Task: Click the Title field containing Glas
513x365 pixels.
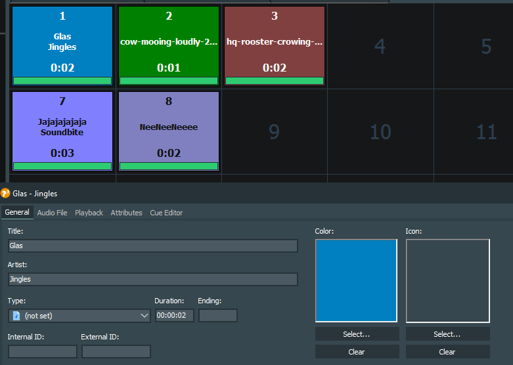Action: pos(153,246)
